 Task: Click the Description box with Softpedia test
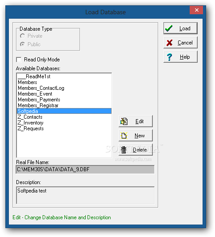click(x=85, y=196)
